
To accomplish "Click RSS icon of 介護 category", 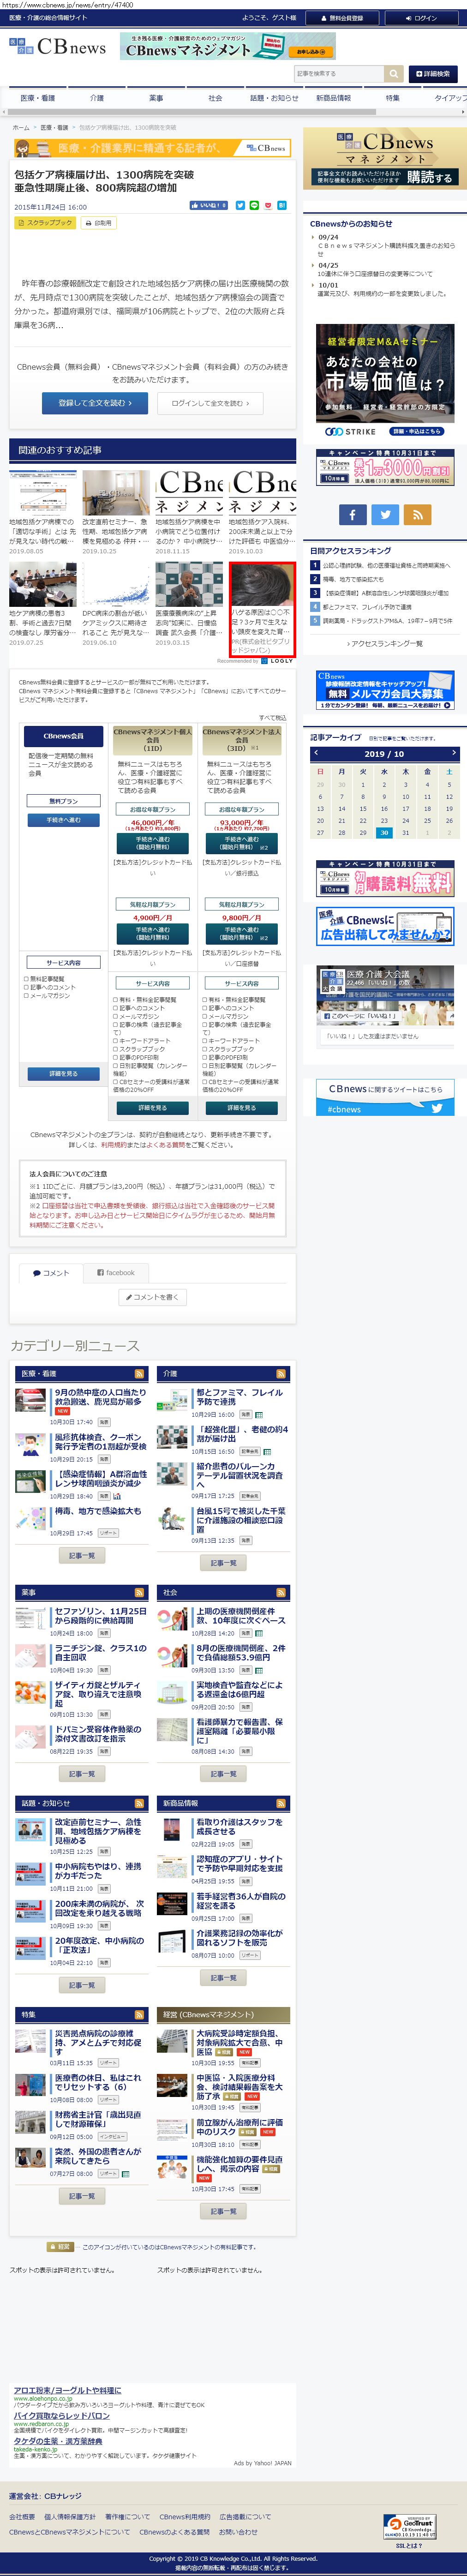I will tap(281, 1373).
